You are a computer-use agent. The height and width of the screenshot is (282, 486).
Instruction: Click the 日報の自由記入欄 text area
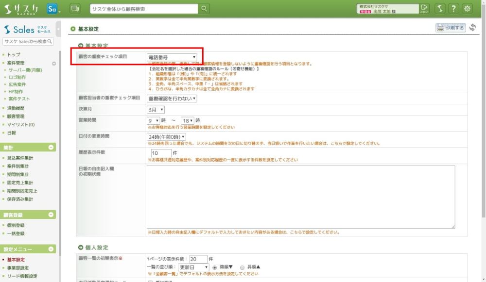point(300,197)
